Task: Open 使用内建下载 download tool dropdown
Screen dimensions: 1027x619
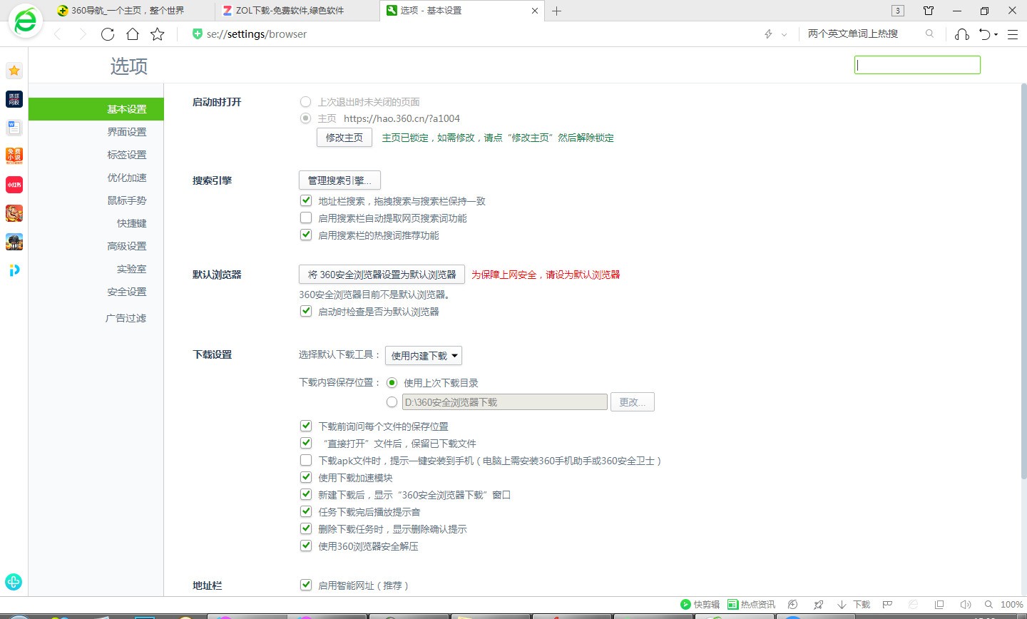Action: (x=424, y=356)
